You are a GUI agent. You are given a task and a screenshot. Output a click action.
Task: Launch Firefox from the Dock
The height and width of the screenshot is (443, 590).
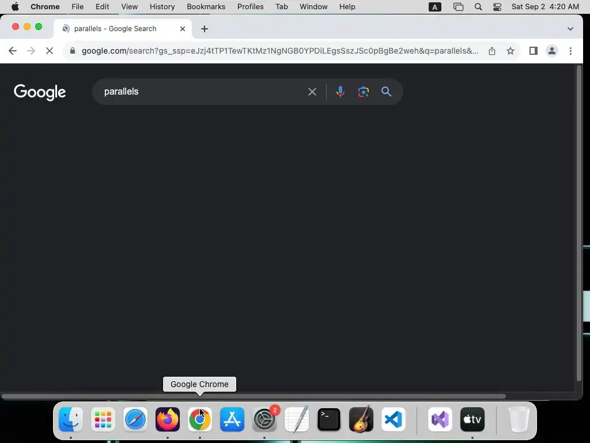168,419
